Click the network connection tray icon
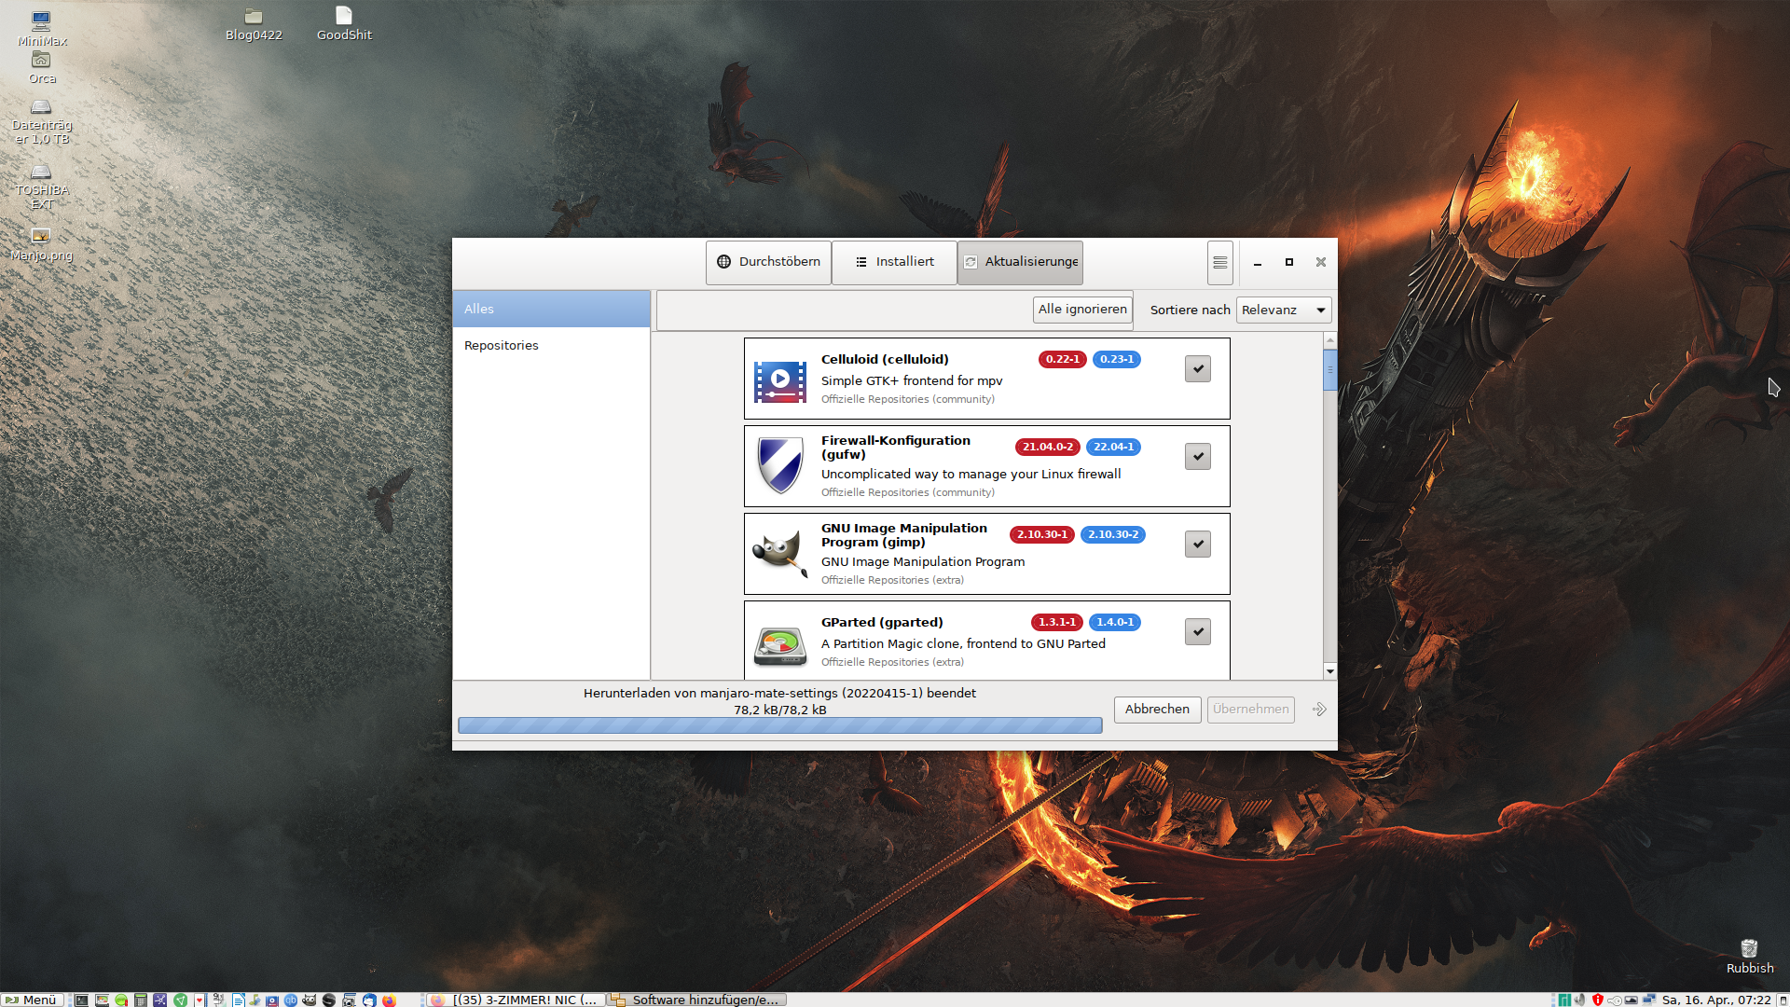Screen dimensions: 1790x1007 click(1649, 1000)
